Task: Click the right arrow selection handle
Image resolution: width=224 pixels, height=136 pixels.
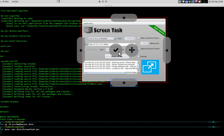Action: (167, 50)
